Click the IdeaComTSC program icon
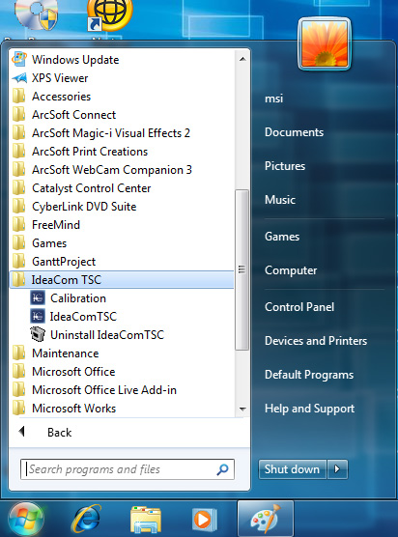 pyautogui.click(x=38, y=316)
